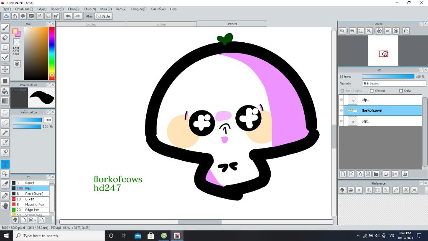428x241 pixels.
Task: Open reference image via folder icon
Action: click(x=351, y=190)
